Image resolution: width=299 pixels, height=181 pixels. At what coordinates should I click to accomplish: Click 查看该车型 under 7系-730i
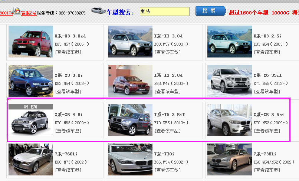coord(168,170)
